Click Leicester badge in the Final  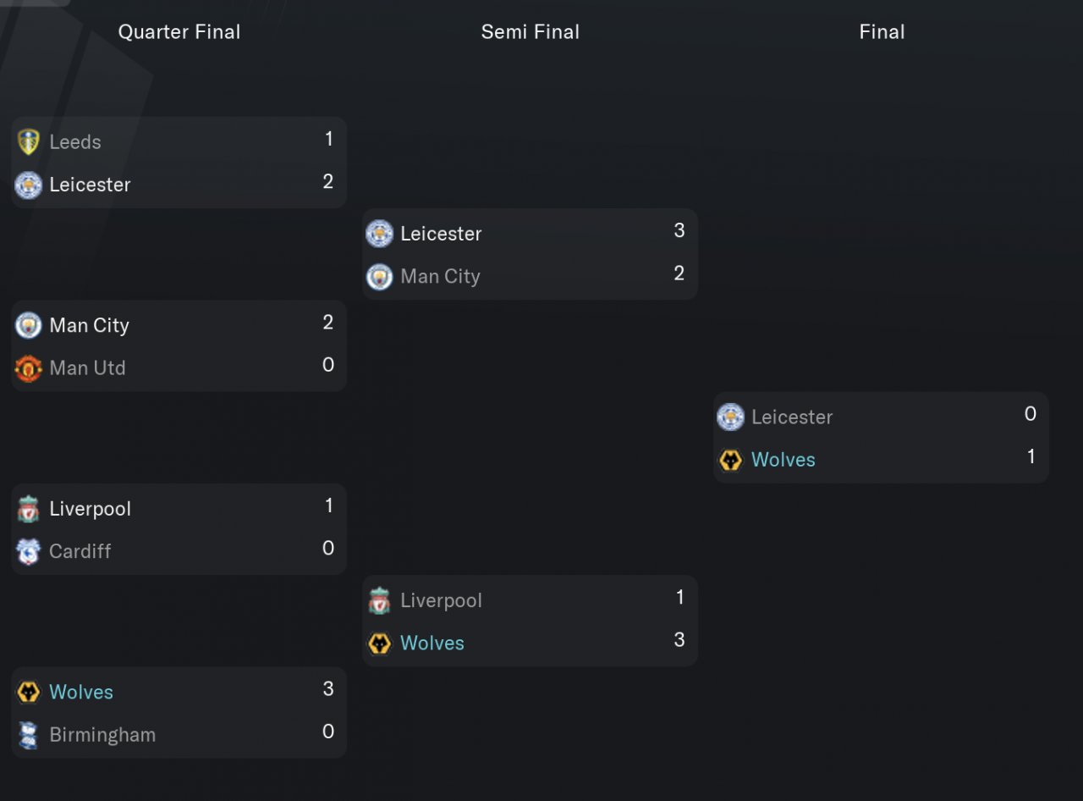(x=730, y=417)
